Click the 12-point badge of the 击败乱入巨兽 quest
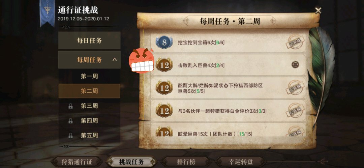This screenshot has height=168, width=364. point(164,65)
